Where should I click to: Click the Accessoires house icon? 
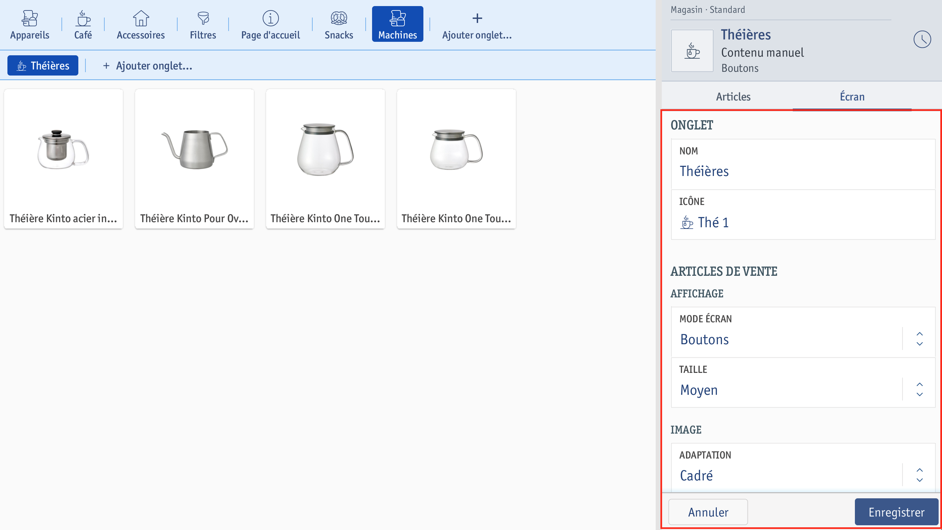pos(141,18)
